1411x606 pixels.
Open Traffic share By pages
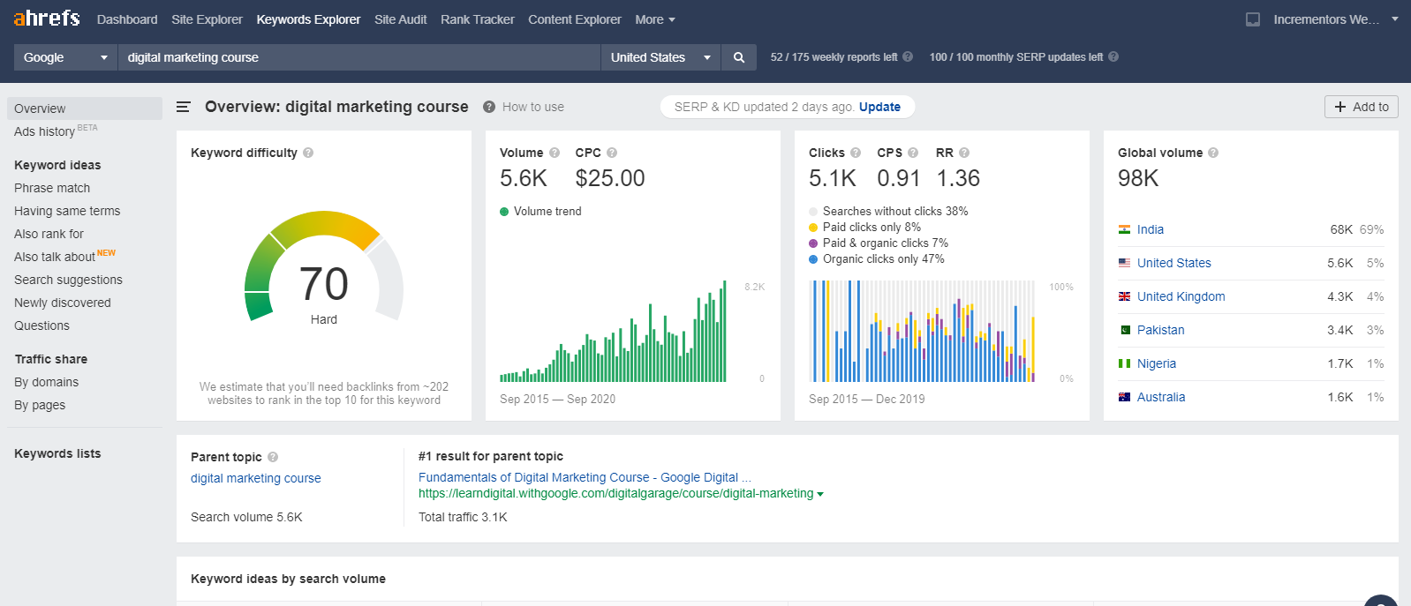click(x=40, y=405)
